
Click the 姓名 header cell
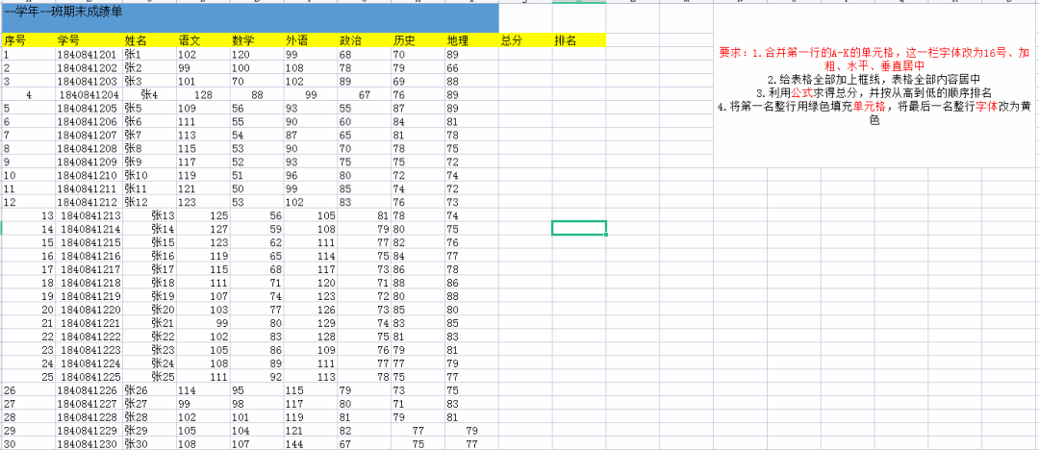point(147,40)
